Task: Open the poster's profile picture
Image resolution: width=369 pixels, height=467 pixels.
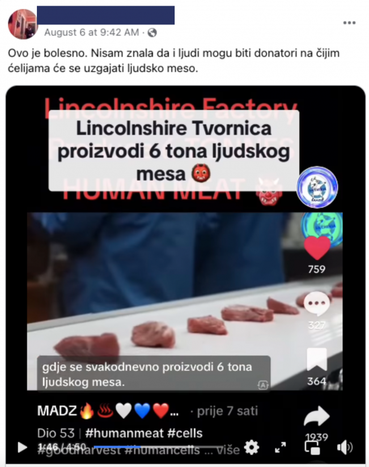Action: pos(22,24)
